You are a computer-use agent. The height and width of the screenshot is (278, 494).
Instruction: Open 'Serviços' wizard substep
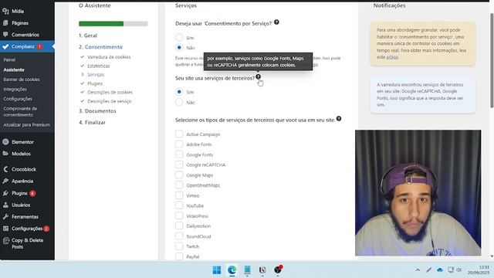click(96, 75)
